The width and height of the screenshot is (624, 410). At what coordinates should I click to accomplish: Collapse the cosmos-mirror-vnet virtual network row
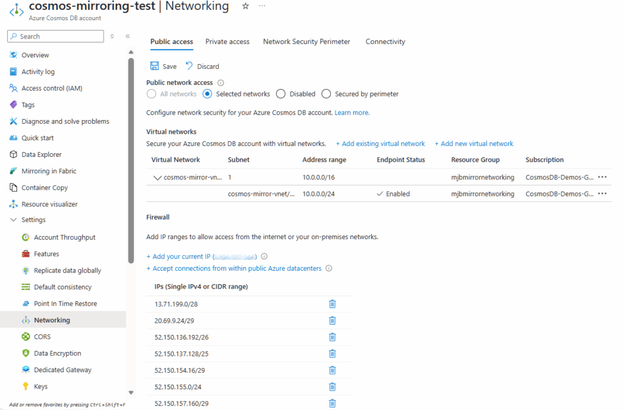click(x=158, y=178)
